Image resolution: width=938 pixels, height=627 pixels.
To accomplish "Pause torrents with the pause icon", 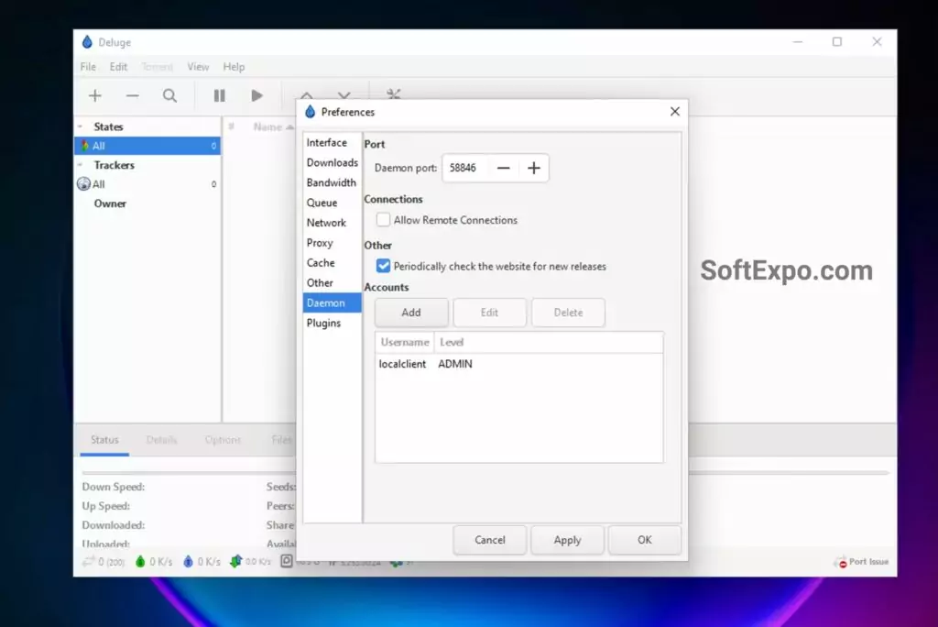I will [x=219, y=95].
